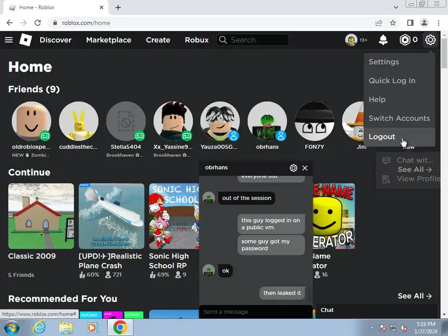Click the Roblox logo icon
The height and width of the screenshot is (336, 448).
(x=26, y=40)
